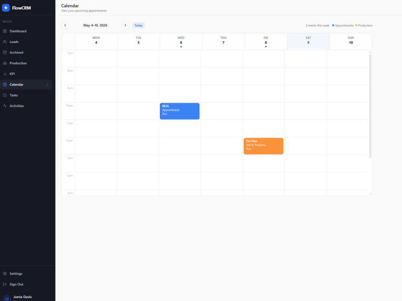Click the 12pm time label
This screenshot has height=301, width=402.
tap(69, 140)
